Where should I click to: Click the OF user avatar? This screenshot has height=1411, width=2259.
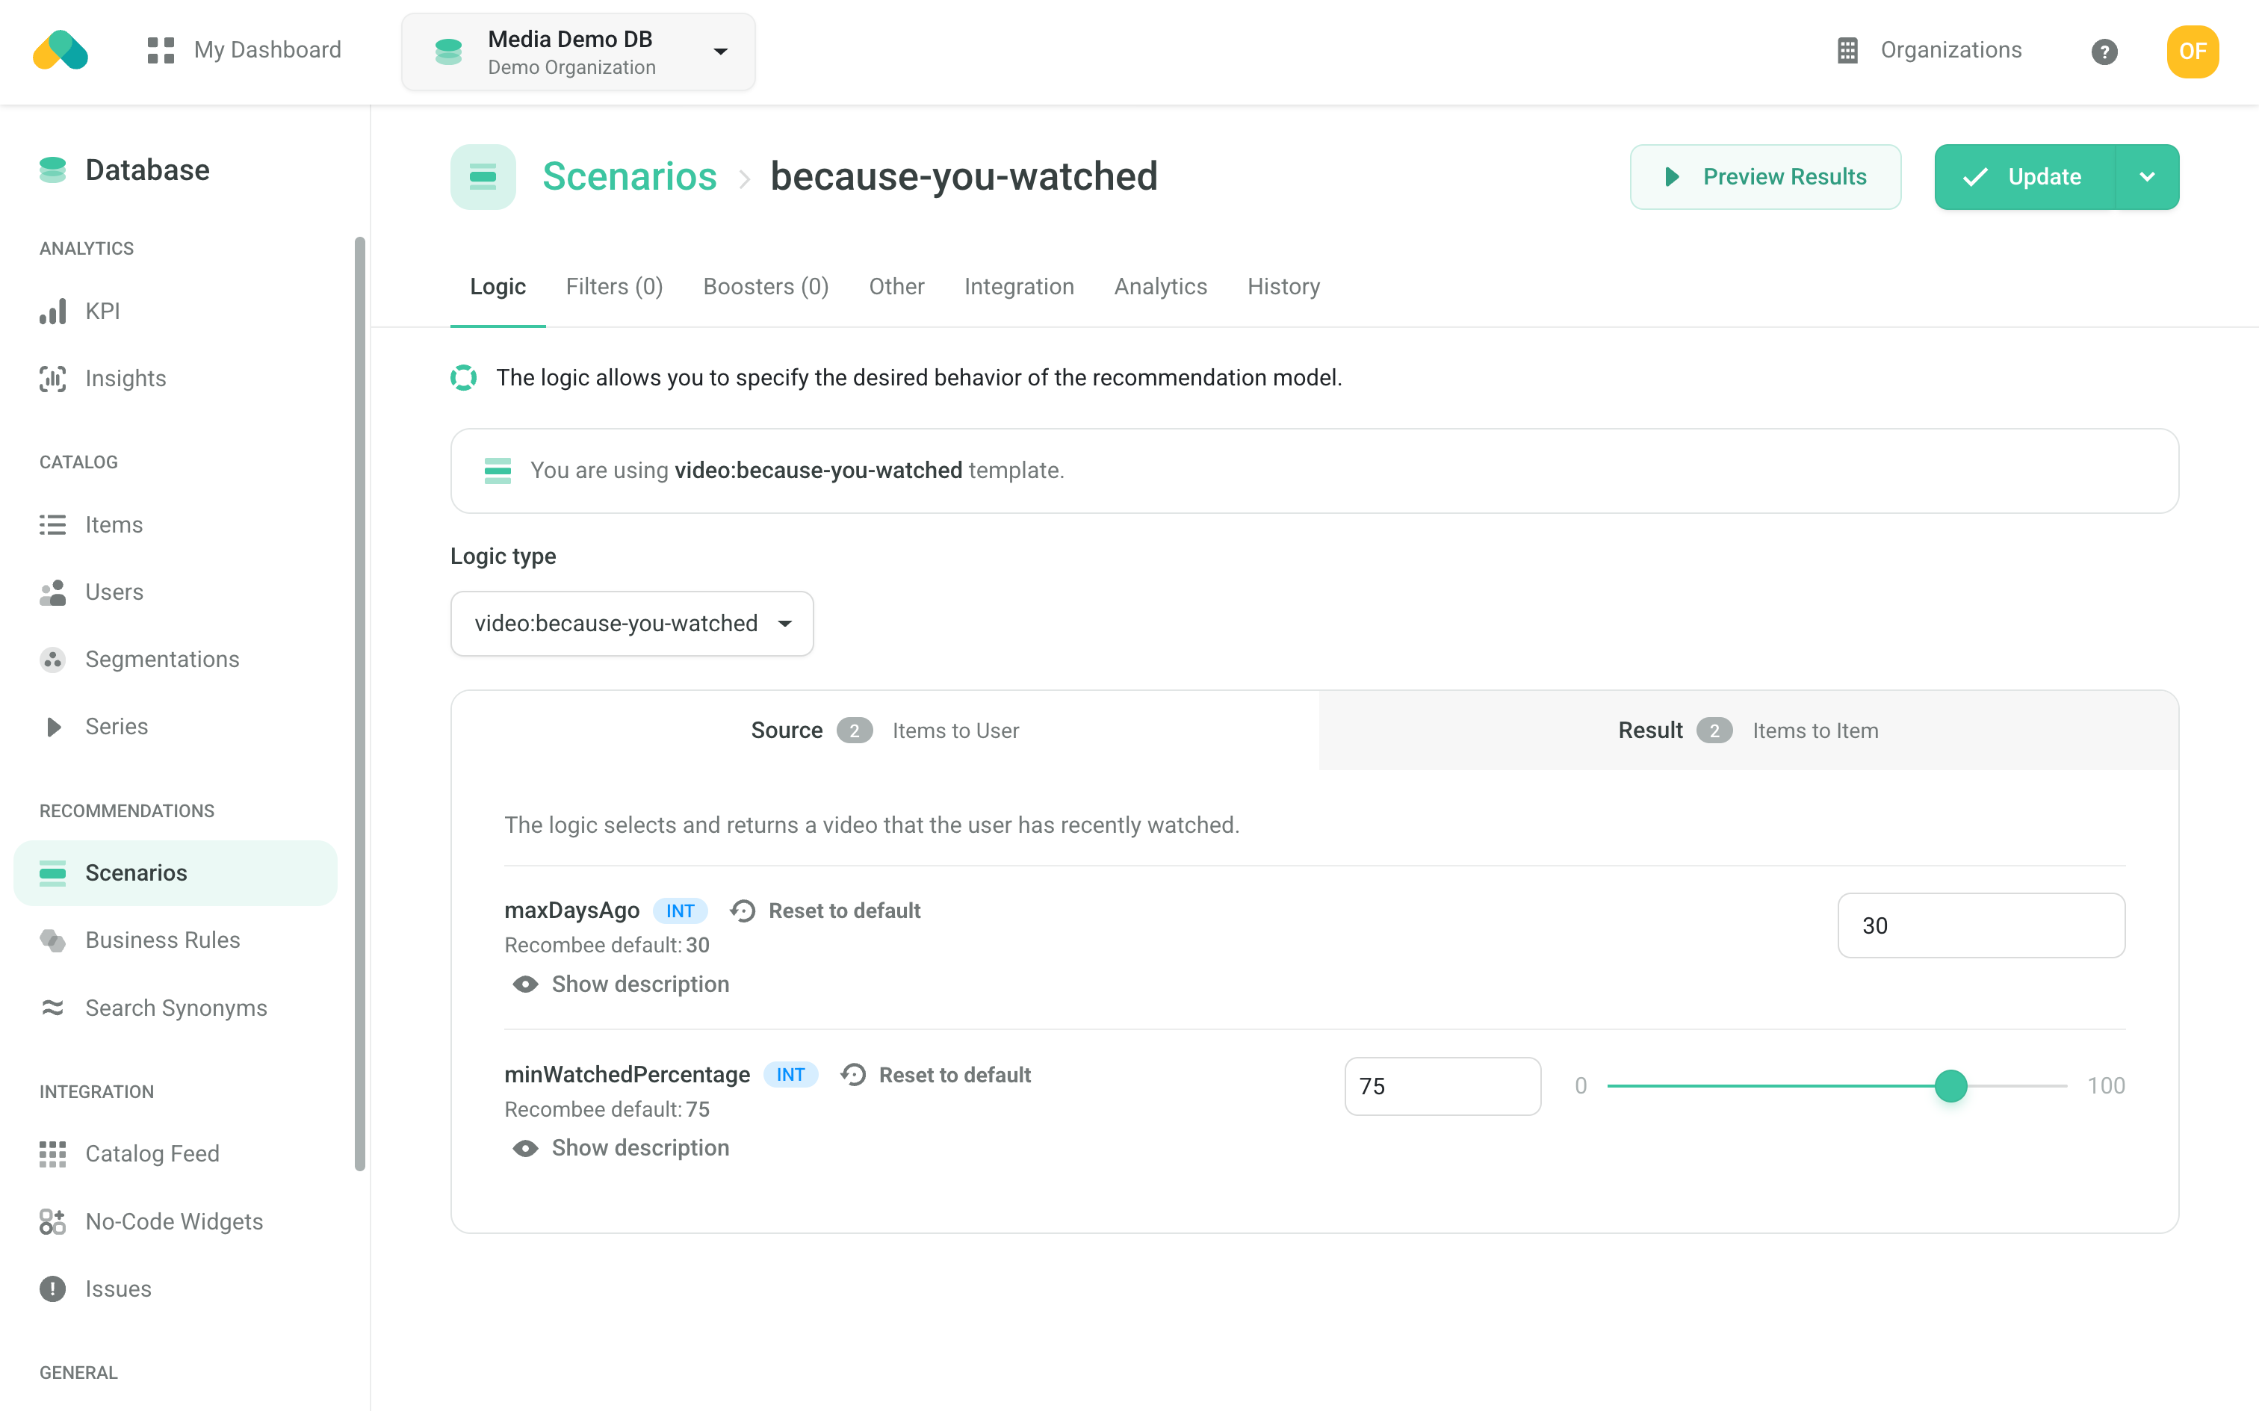2192,52
